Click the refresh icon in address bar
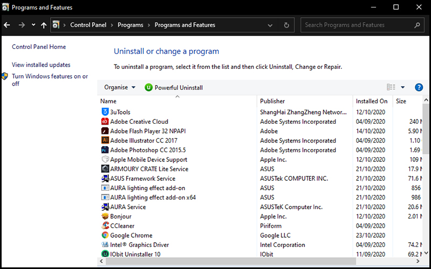This screenshot has height=269, width=431. [287, 25]
